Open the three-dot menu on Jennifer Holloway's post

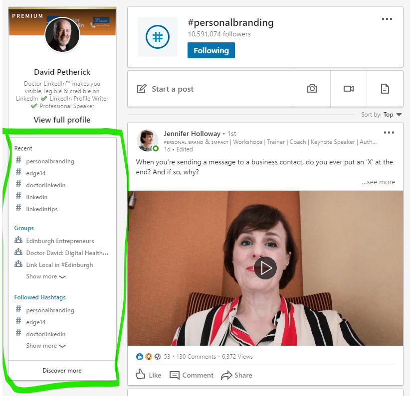pyautogui.click(x=389, y=132)
